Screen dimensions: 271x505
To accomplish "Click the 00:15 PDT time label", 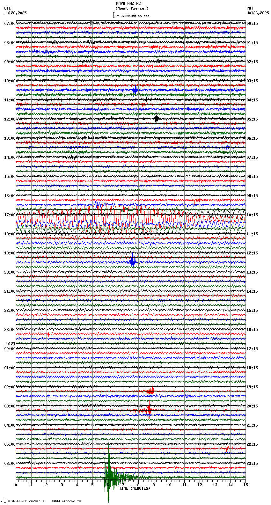I will coord(252,24).
